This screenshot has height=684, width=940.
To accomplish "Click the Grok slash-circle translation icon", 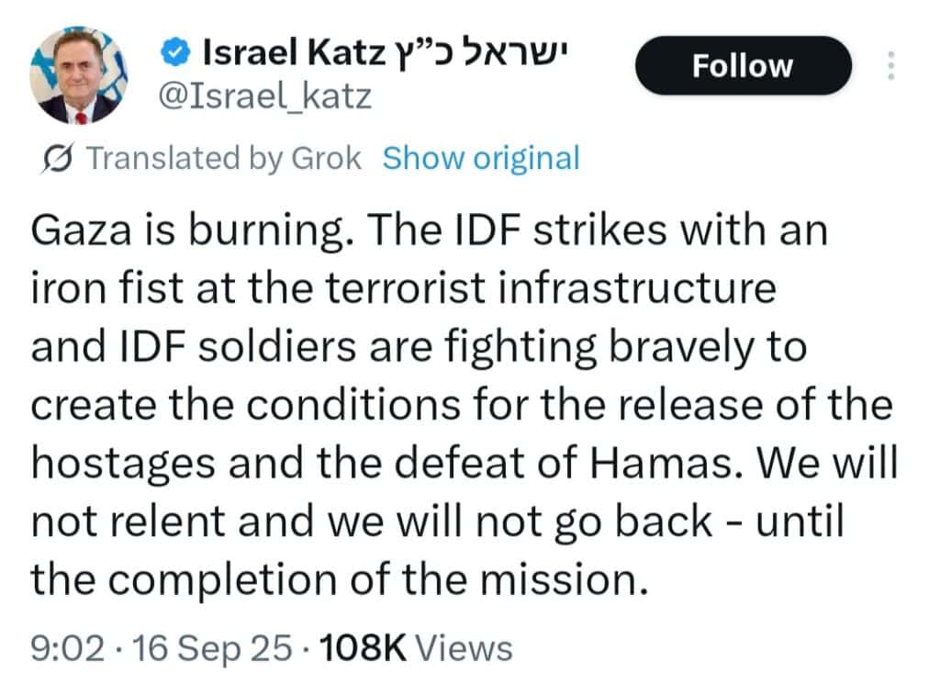I will click(58, 159).
